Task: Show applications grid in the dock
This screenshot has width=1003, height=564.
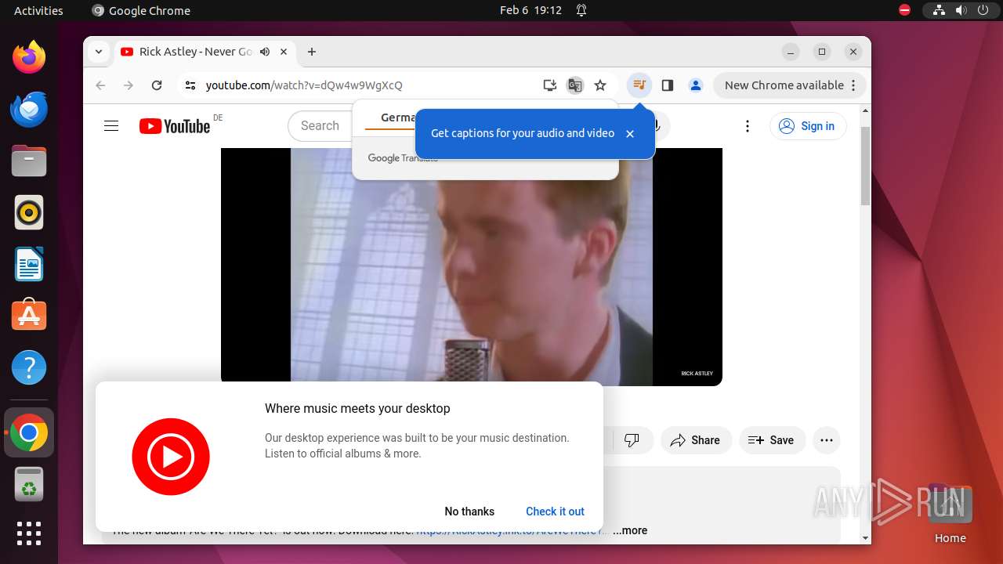Action: coord(29,533)
